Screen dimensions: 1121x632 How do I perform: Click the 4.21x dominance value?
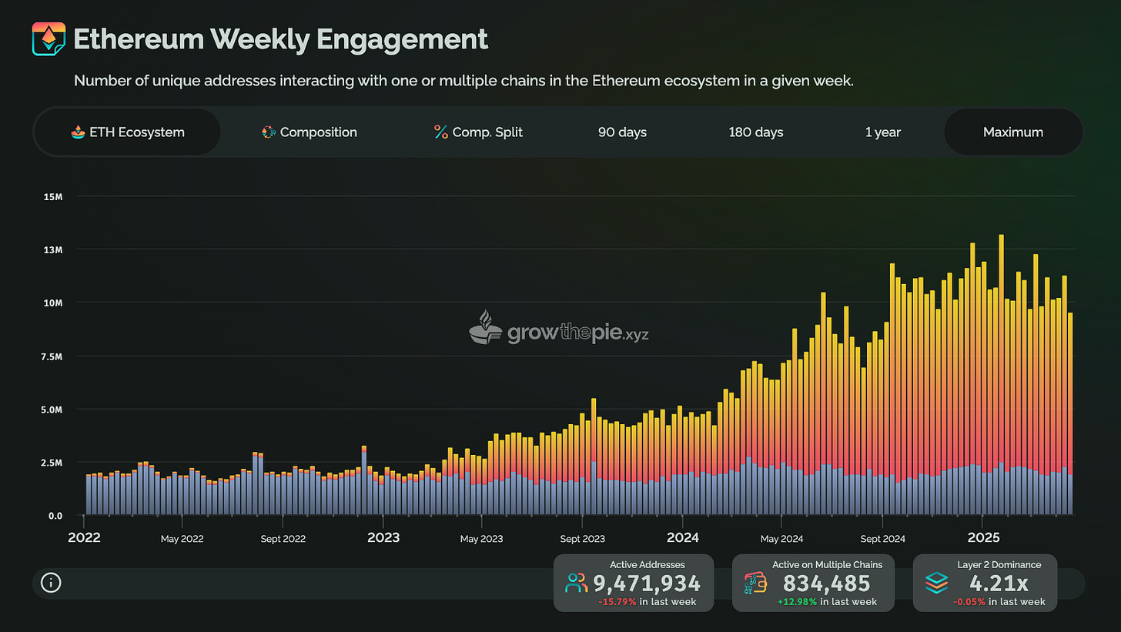[1001, 583]
